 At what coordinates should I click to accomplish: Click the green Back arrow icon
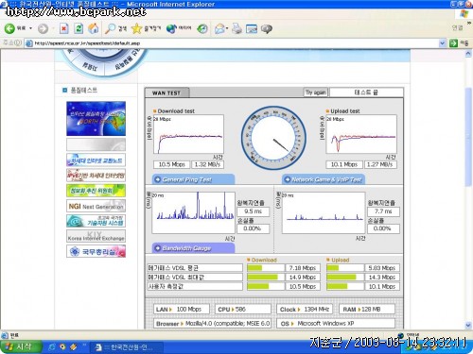[x=9, y=28]
